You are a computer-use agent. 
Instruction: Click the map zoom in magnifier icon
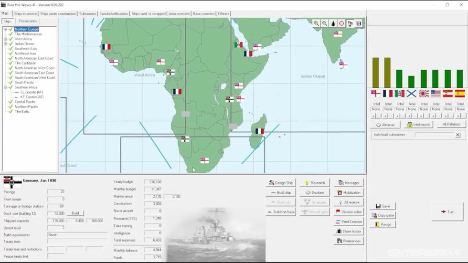tap(316, 23)
